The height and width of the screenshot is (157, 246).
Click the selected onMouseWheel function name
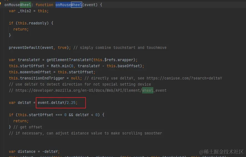click(69, 5)
